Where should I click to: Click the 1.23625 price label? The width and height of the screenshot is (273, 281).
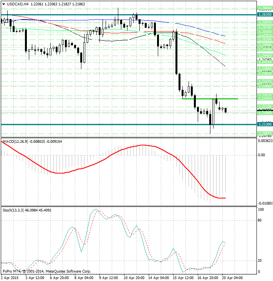(x=265, y=73)
